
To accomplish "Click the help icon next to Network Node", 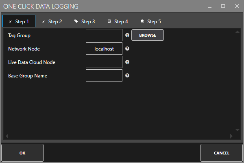I will [127, 49].
